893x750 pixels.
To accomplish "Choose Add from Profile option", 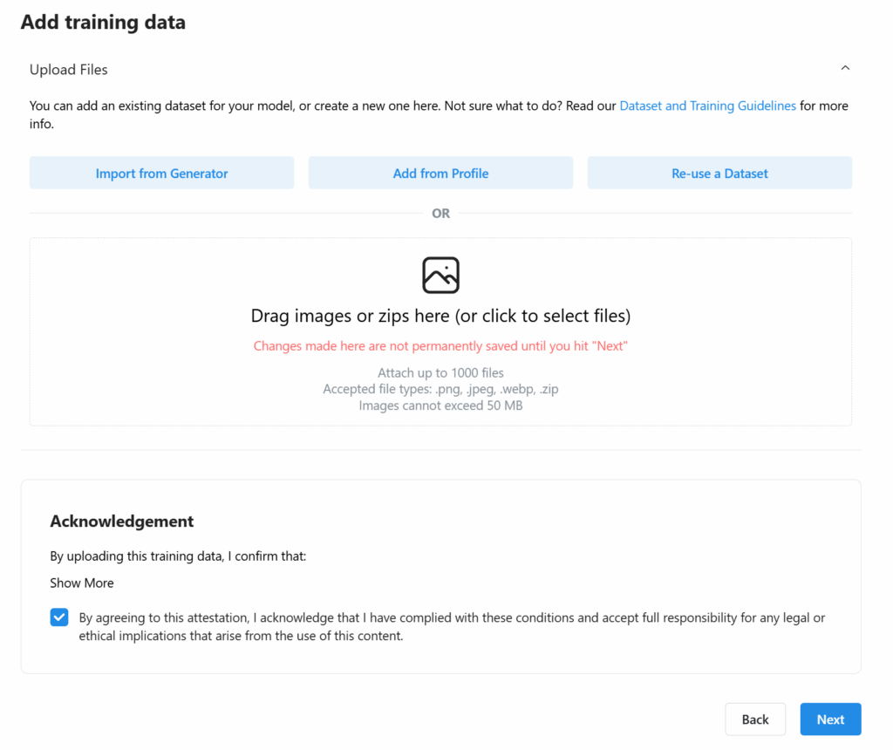I will [x=440, y=174].
